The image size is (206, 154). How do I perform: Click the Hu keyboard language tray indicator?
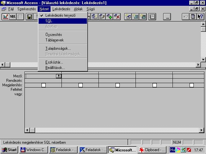pyautogui.click(x=172, y=150)
